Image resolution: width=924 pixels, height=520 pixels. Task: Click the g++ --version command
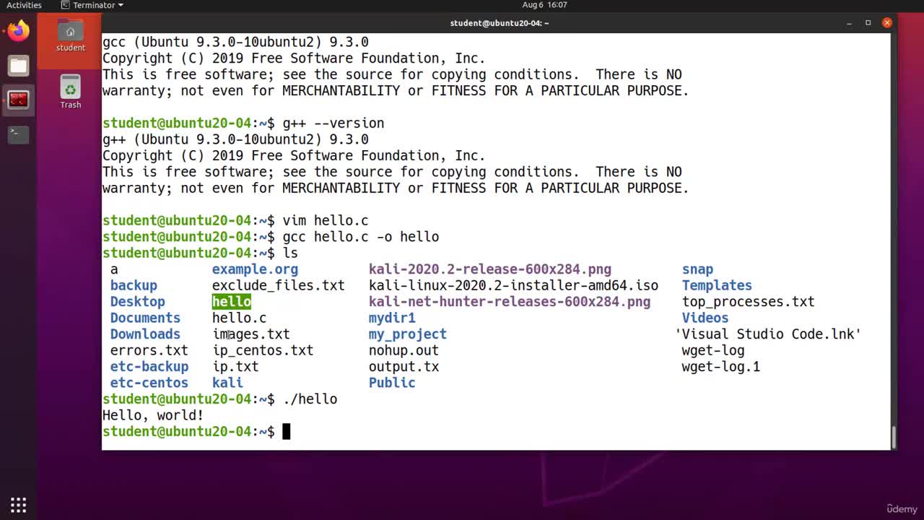pyautogui.click(x=333, y=123)
